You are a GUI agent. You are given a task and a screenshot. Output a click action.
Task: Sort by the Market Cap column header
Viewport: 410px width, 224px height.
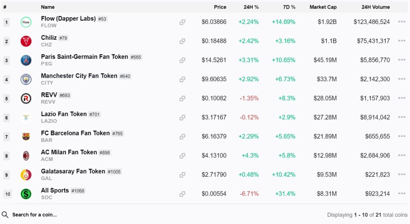[x=323, y=7]
